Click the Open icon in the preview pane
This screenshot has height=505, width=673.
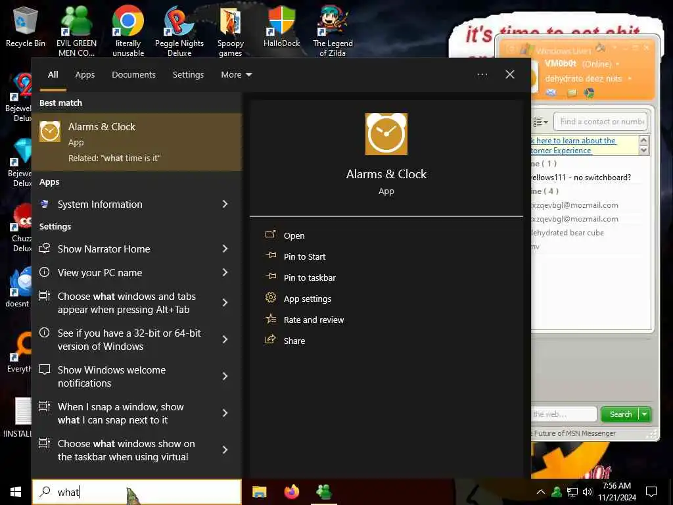270,235
